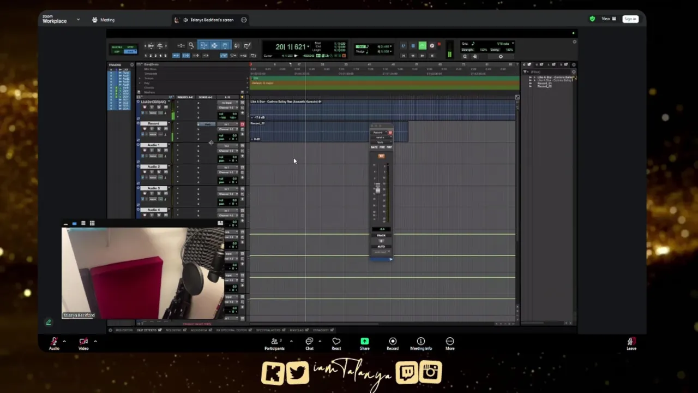Leave the Zoom meeting
This screenshot has height=393, width=698.
click(631, 343)
